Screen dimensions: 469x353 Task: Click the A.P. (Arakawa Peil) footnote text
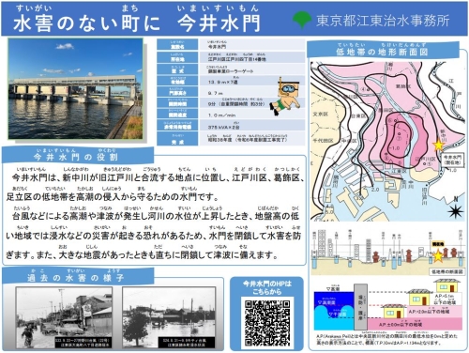(x=386, y=340)
